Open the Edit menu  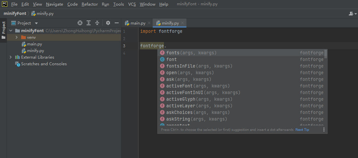(x=25, y=4)
